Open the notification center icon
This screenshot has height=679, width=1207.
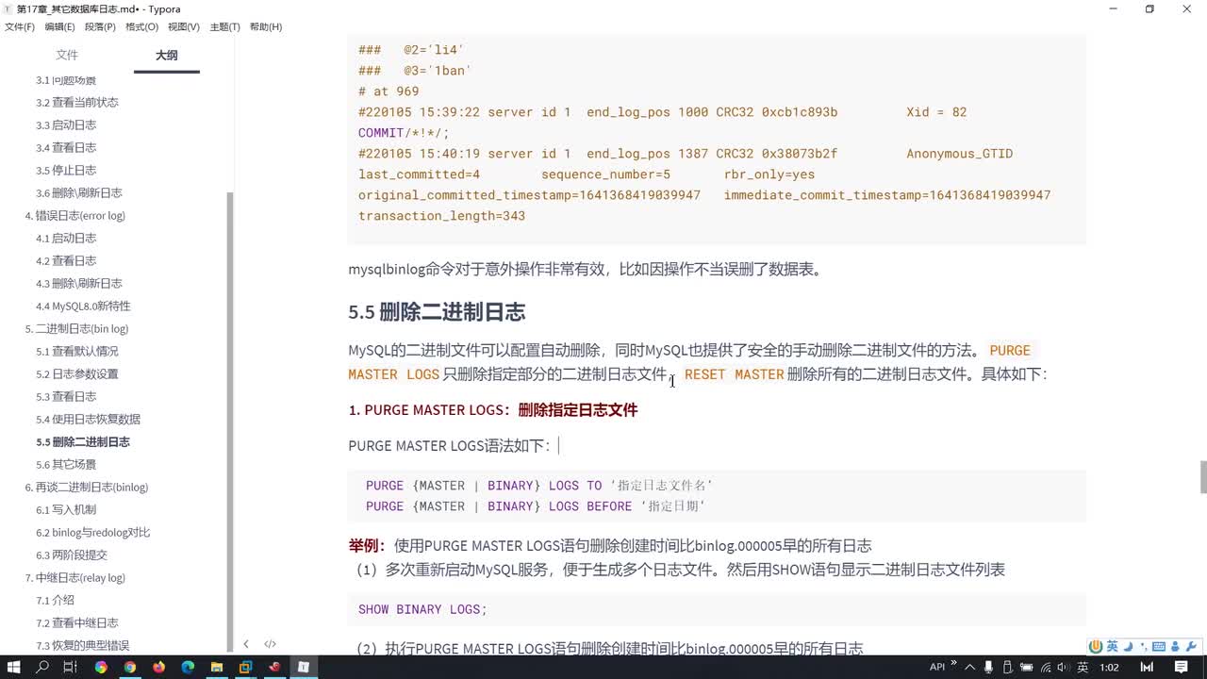[x=1182, y=667]
